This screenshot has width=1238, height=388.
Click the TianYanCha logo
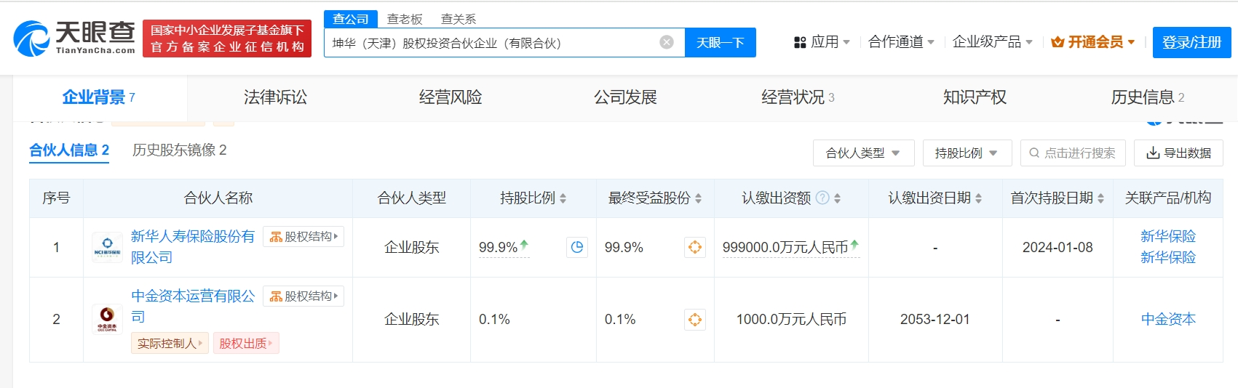pyautogui.click(x=74, y=38)
